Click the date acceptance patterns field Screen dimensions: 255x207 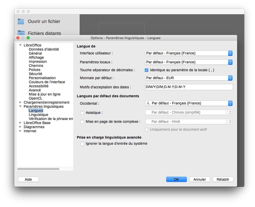pyautogui.click(x=189, y=87)
